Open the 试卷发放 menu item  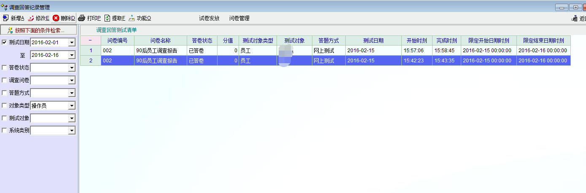click(209, 19)
